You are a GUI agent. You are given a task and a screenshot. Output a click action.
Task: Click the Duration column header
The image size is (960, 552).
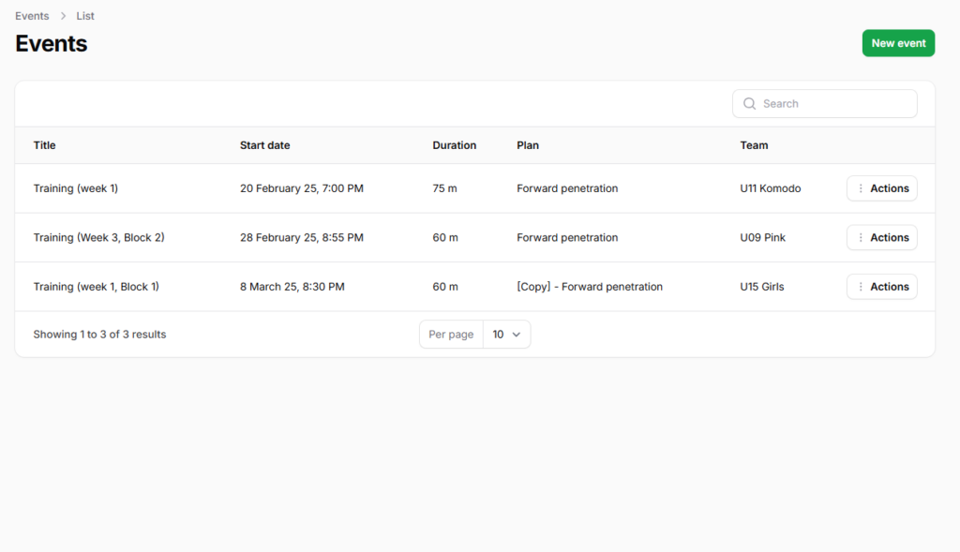click(x=454, y=145)
